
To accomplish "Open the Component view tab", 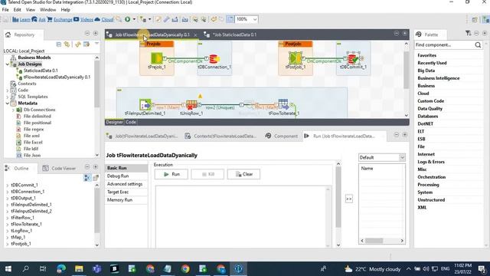I will (283, 136).
